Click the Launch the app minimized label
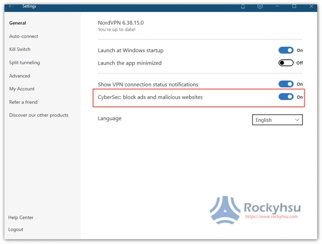Image resolution: width=322 pixels, height=244 pixels. (x=130, y=63)
